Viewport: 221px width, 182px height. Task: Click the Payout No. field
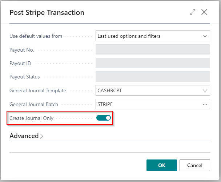153,50
